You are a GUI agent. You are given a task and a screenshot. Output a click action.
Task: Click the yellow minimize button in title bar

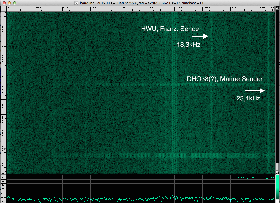pyautogui.click(x=9, y=3)
